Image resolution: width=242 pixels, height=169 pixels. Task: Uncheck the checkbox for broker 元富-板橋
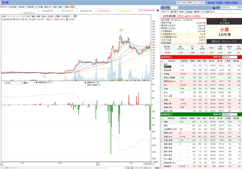[x=162, y=140]
